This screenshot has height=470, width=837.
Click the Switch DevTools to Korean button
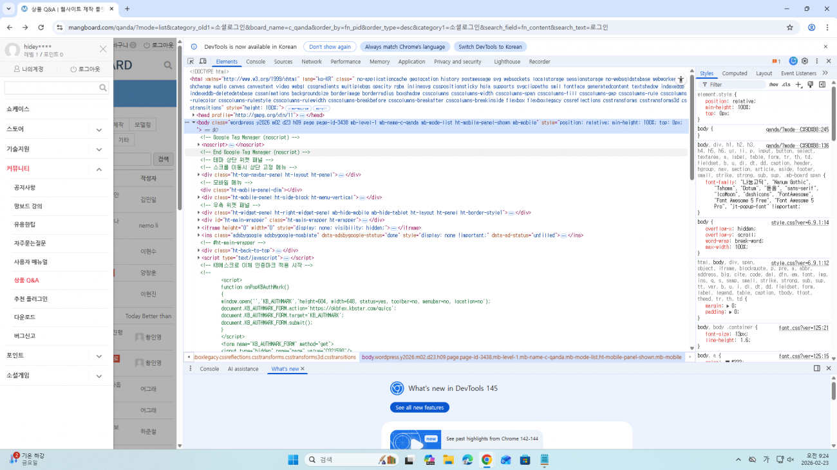[490, 47]
